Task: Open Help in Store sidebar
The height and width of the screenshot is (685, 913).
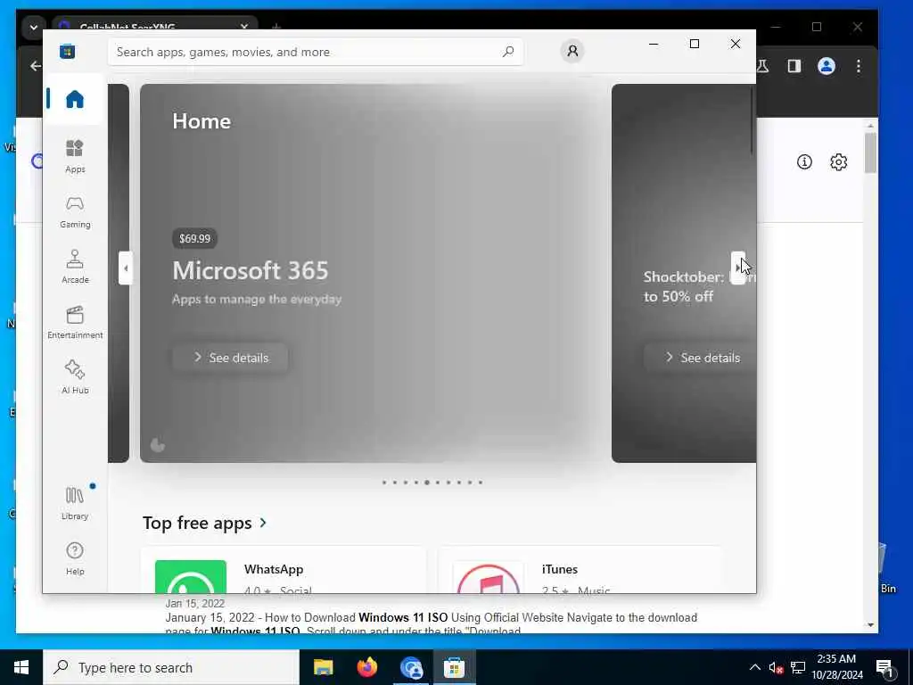Action: pyautogui.click(x=75, y=558)
